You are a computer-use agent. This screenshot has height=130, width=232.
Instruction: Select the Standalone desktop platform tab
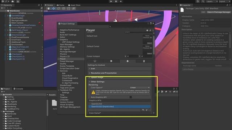click(x=95, y=61)
